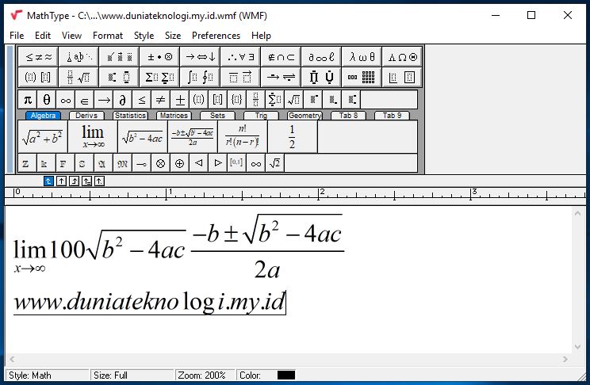Insert the not-equal symbol from small bar

pyautogui.click(x=161, y=100)
